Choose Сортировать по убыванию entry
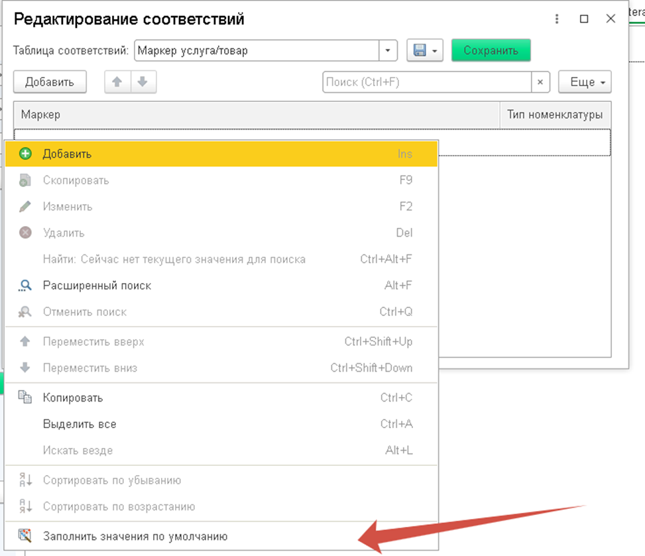Image resolution: width=645 pixels, height=556 pixels. (221, 480)
